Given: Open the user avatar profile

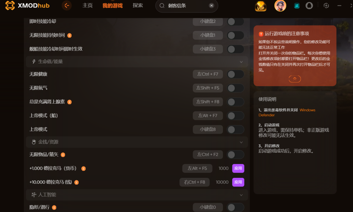Looking at the screenshot, I should [280, 6].
